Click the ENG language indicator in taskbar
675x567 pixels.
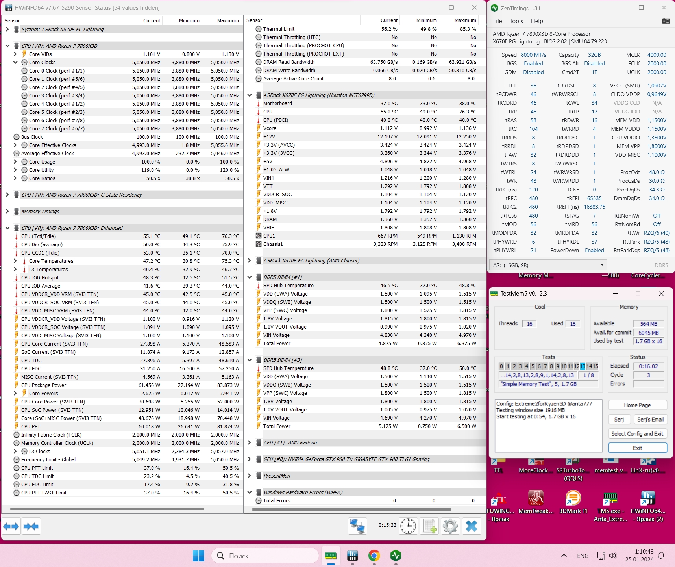583,556
